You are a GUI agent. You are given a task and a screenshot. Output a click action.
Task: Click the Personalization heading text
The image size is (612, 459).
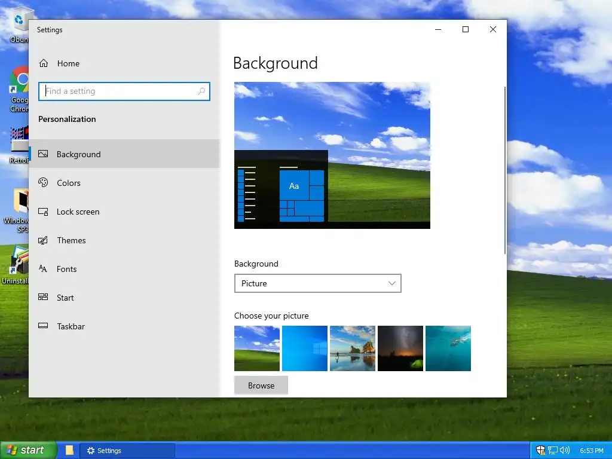pos(67,119)
